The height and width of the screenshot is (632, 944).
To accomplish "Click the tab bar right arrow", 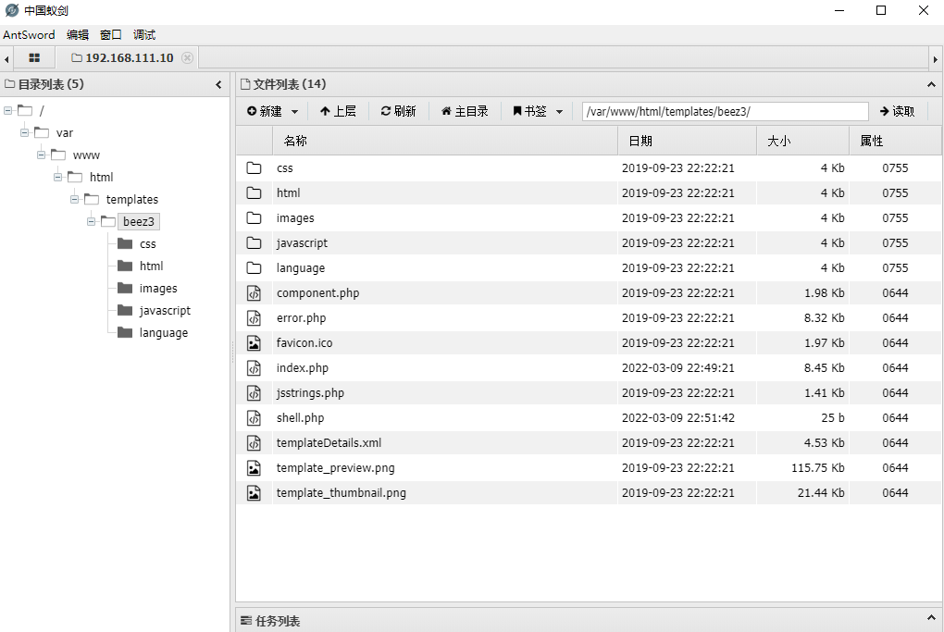I will (935, 59).
